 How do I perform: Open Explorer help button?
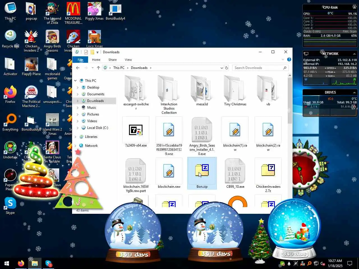point(289,59)
